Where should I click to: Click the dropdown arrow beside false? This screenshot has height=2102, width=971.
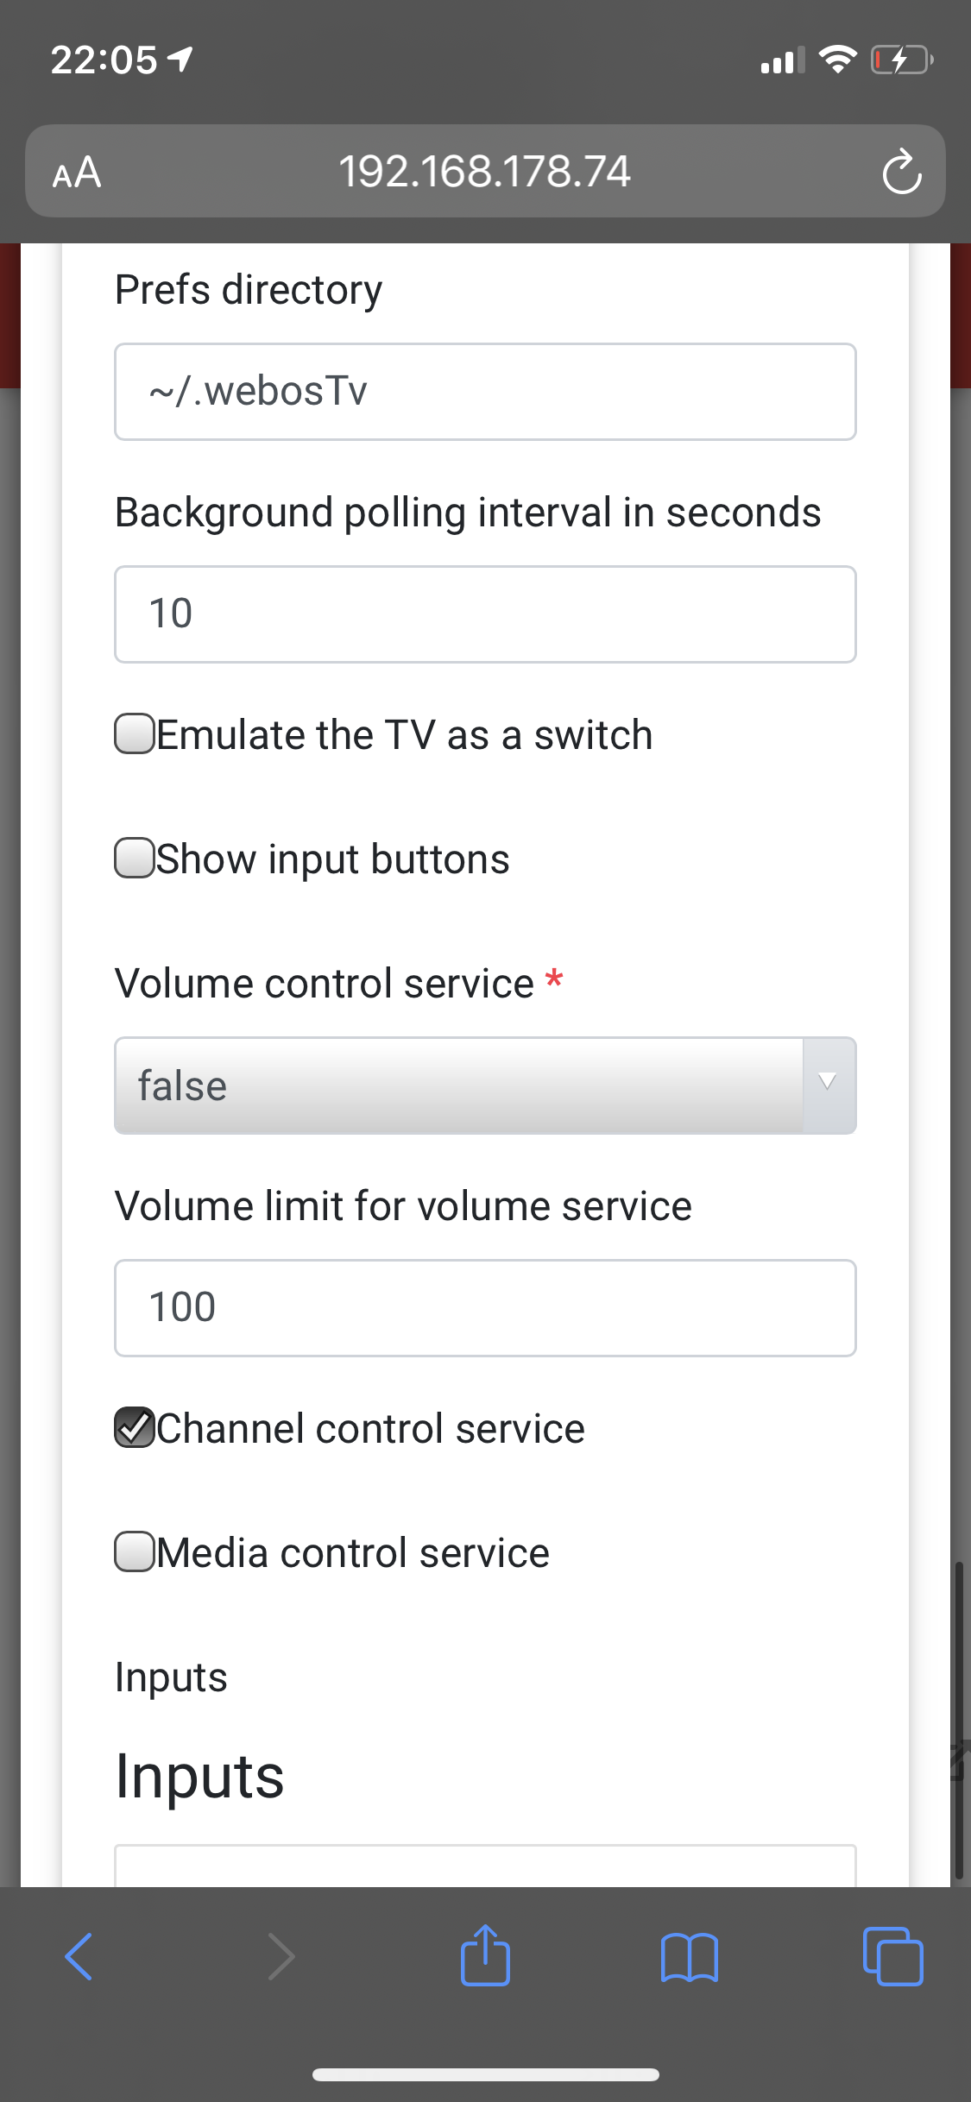pos(828,1084)
